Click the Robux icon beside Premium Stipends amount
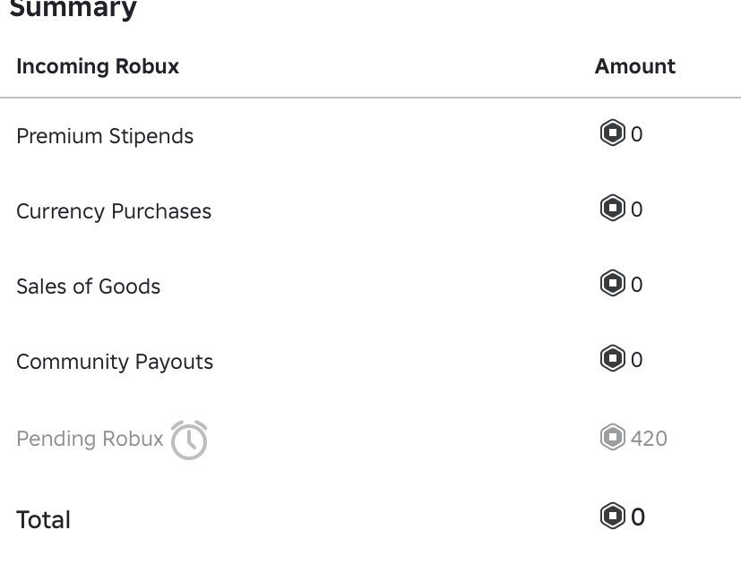The image size is (741, 581). (x=613, y=132)
